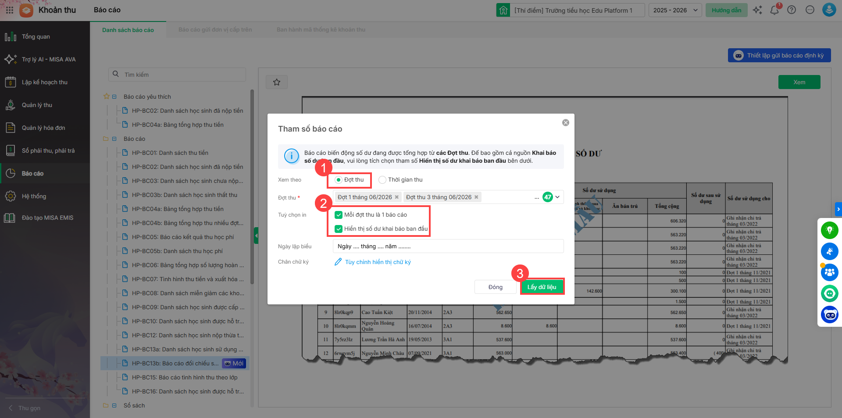Click the 'Ngày lập biểu' input field
The width and height of the screenshot is (842, 418).
point(448,247)
